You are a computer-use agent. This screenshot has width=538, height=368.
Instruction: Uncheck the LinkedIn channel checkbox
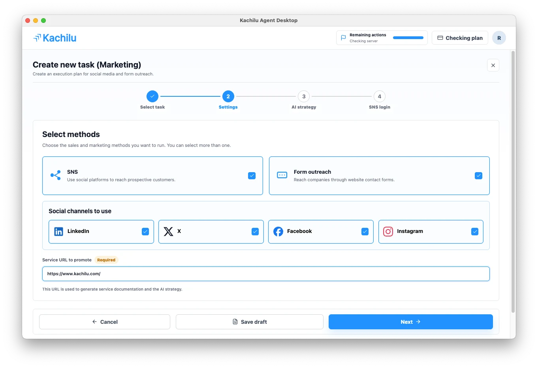(145, 231)
